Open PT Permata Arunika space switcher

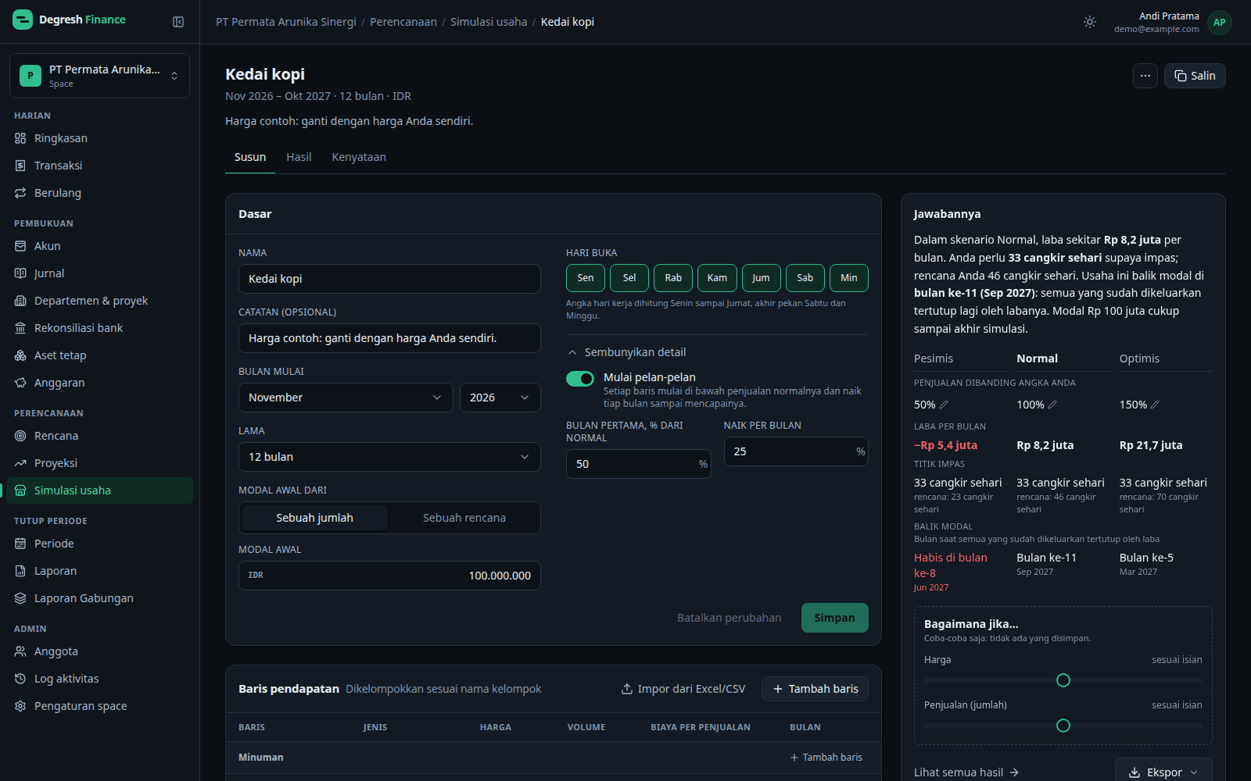click(99, 76)
